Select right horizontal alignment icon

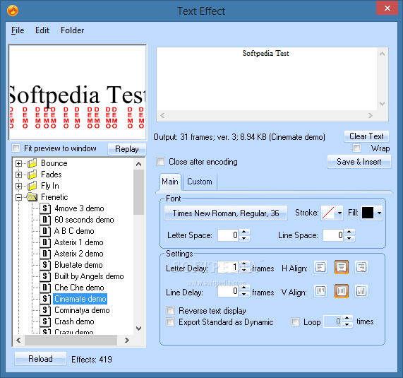pos(361,267)
